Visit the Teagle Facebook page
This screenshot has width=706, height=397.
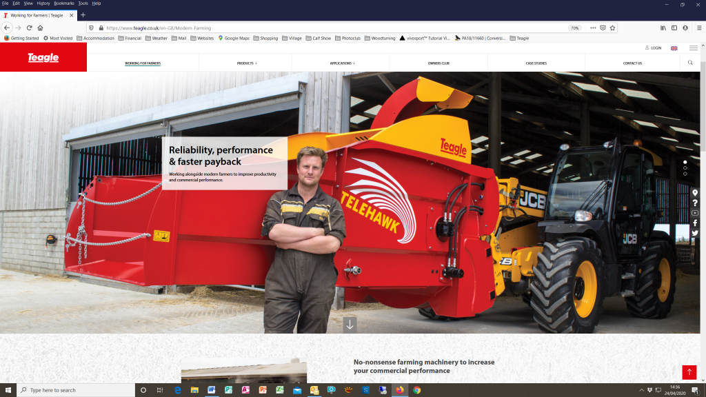click(x=695, y=223)
